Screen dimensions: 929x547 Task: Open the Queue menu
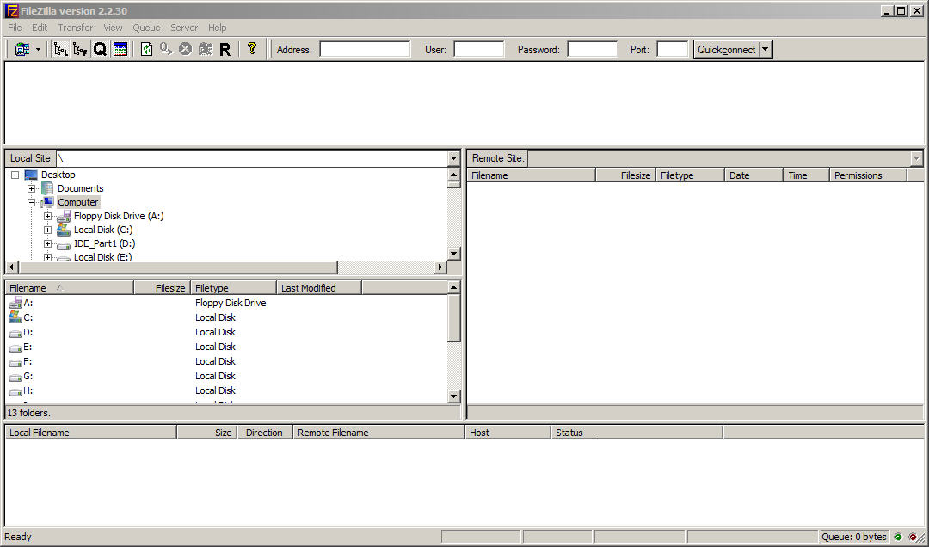click(x=146, y=28)
